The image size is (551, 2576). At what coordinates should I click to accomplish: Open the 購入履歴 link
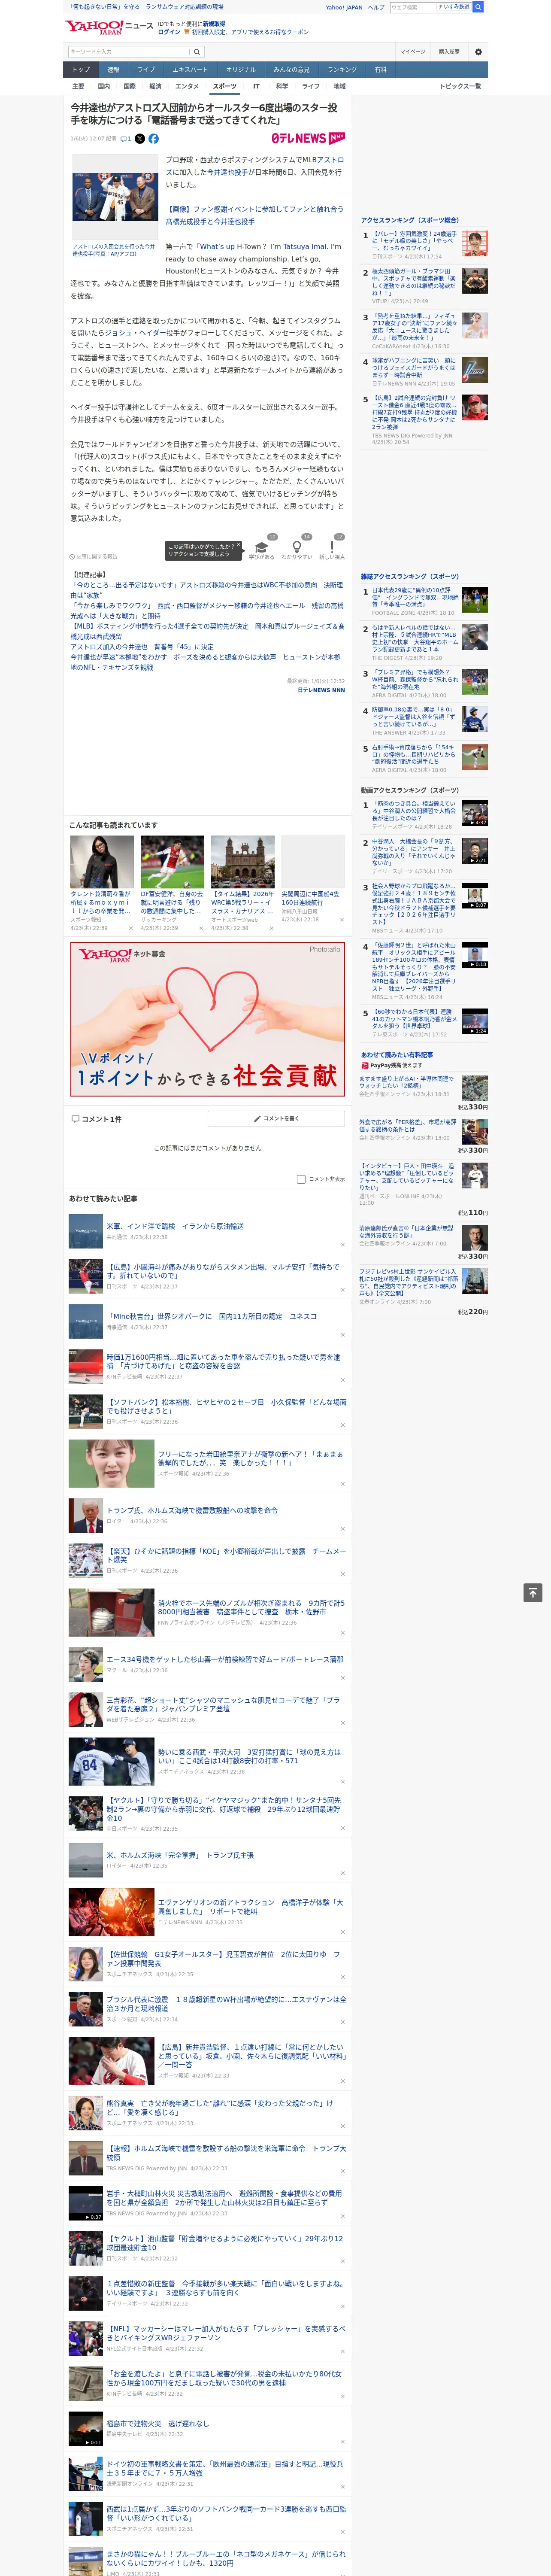pyautogui.click(x=449, y=52)
